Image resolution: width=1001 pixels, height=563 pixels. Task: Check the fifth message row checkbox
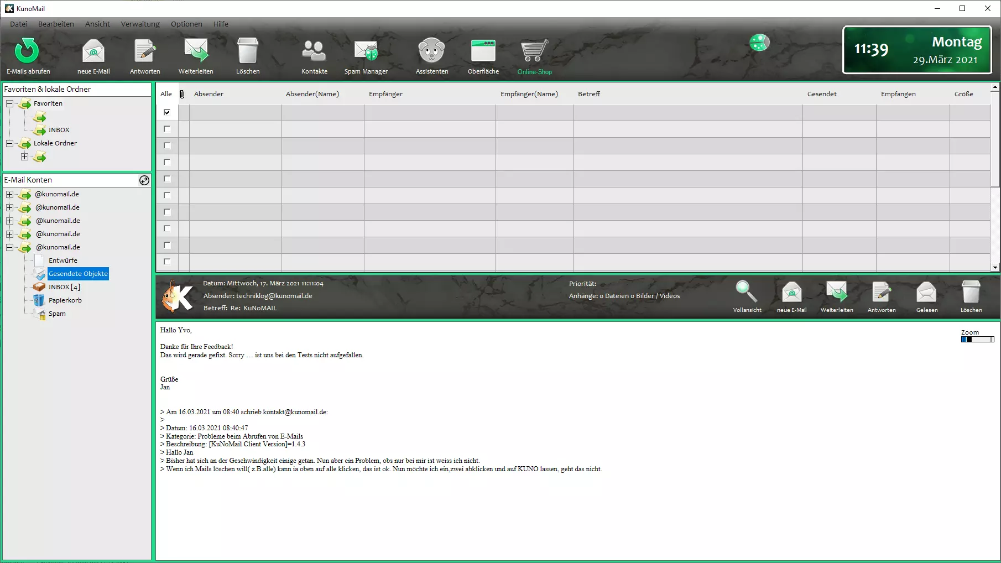(x=167, y=179)
